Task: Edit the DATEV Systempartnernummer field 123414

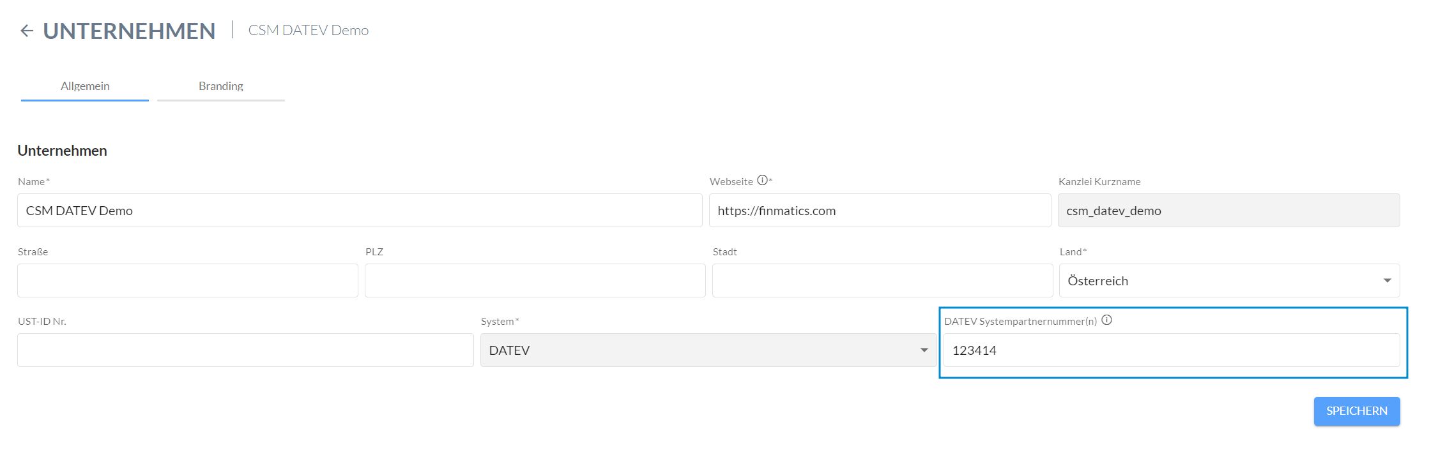Action: [1172, 350]
